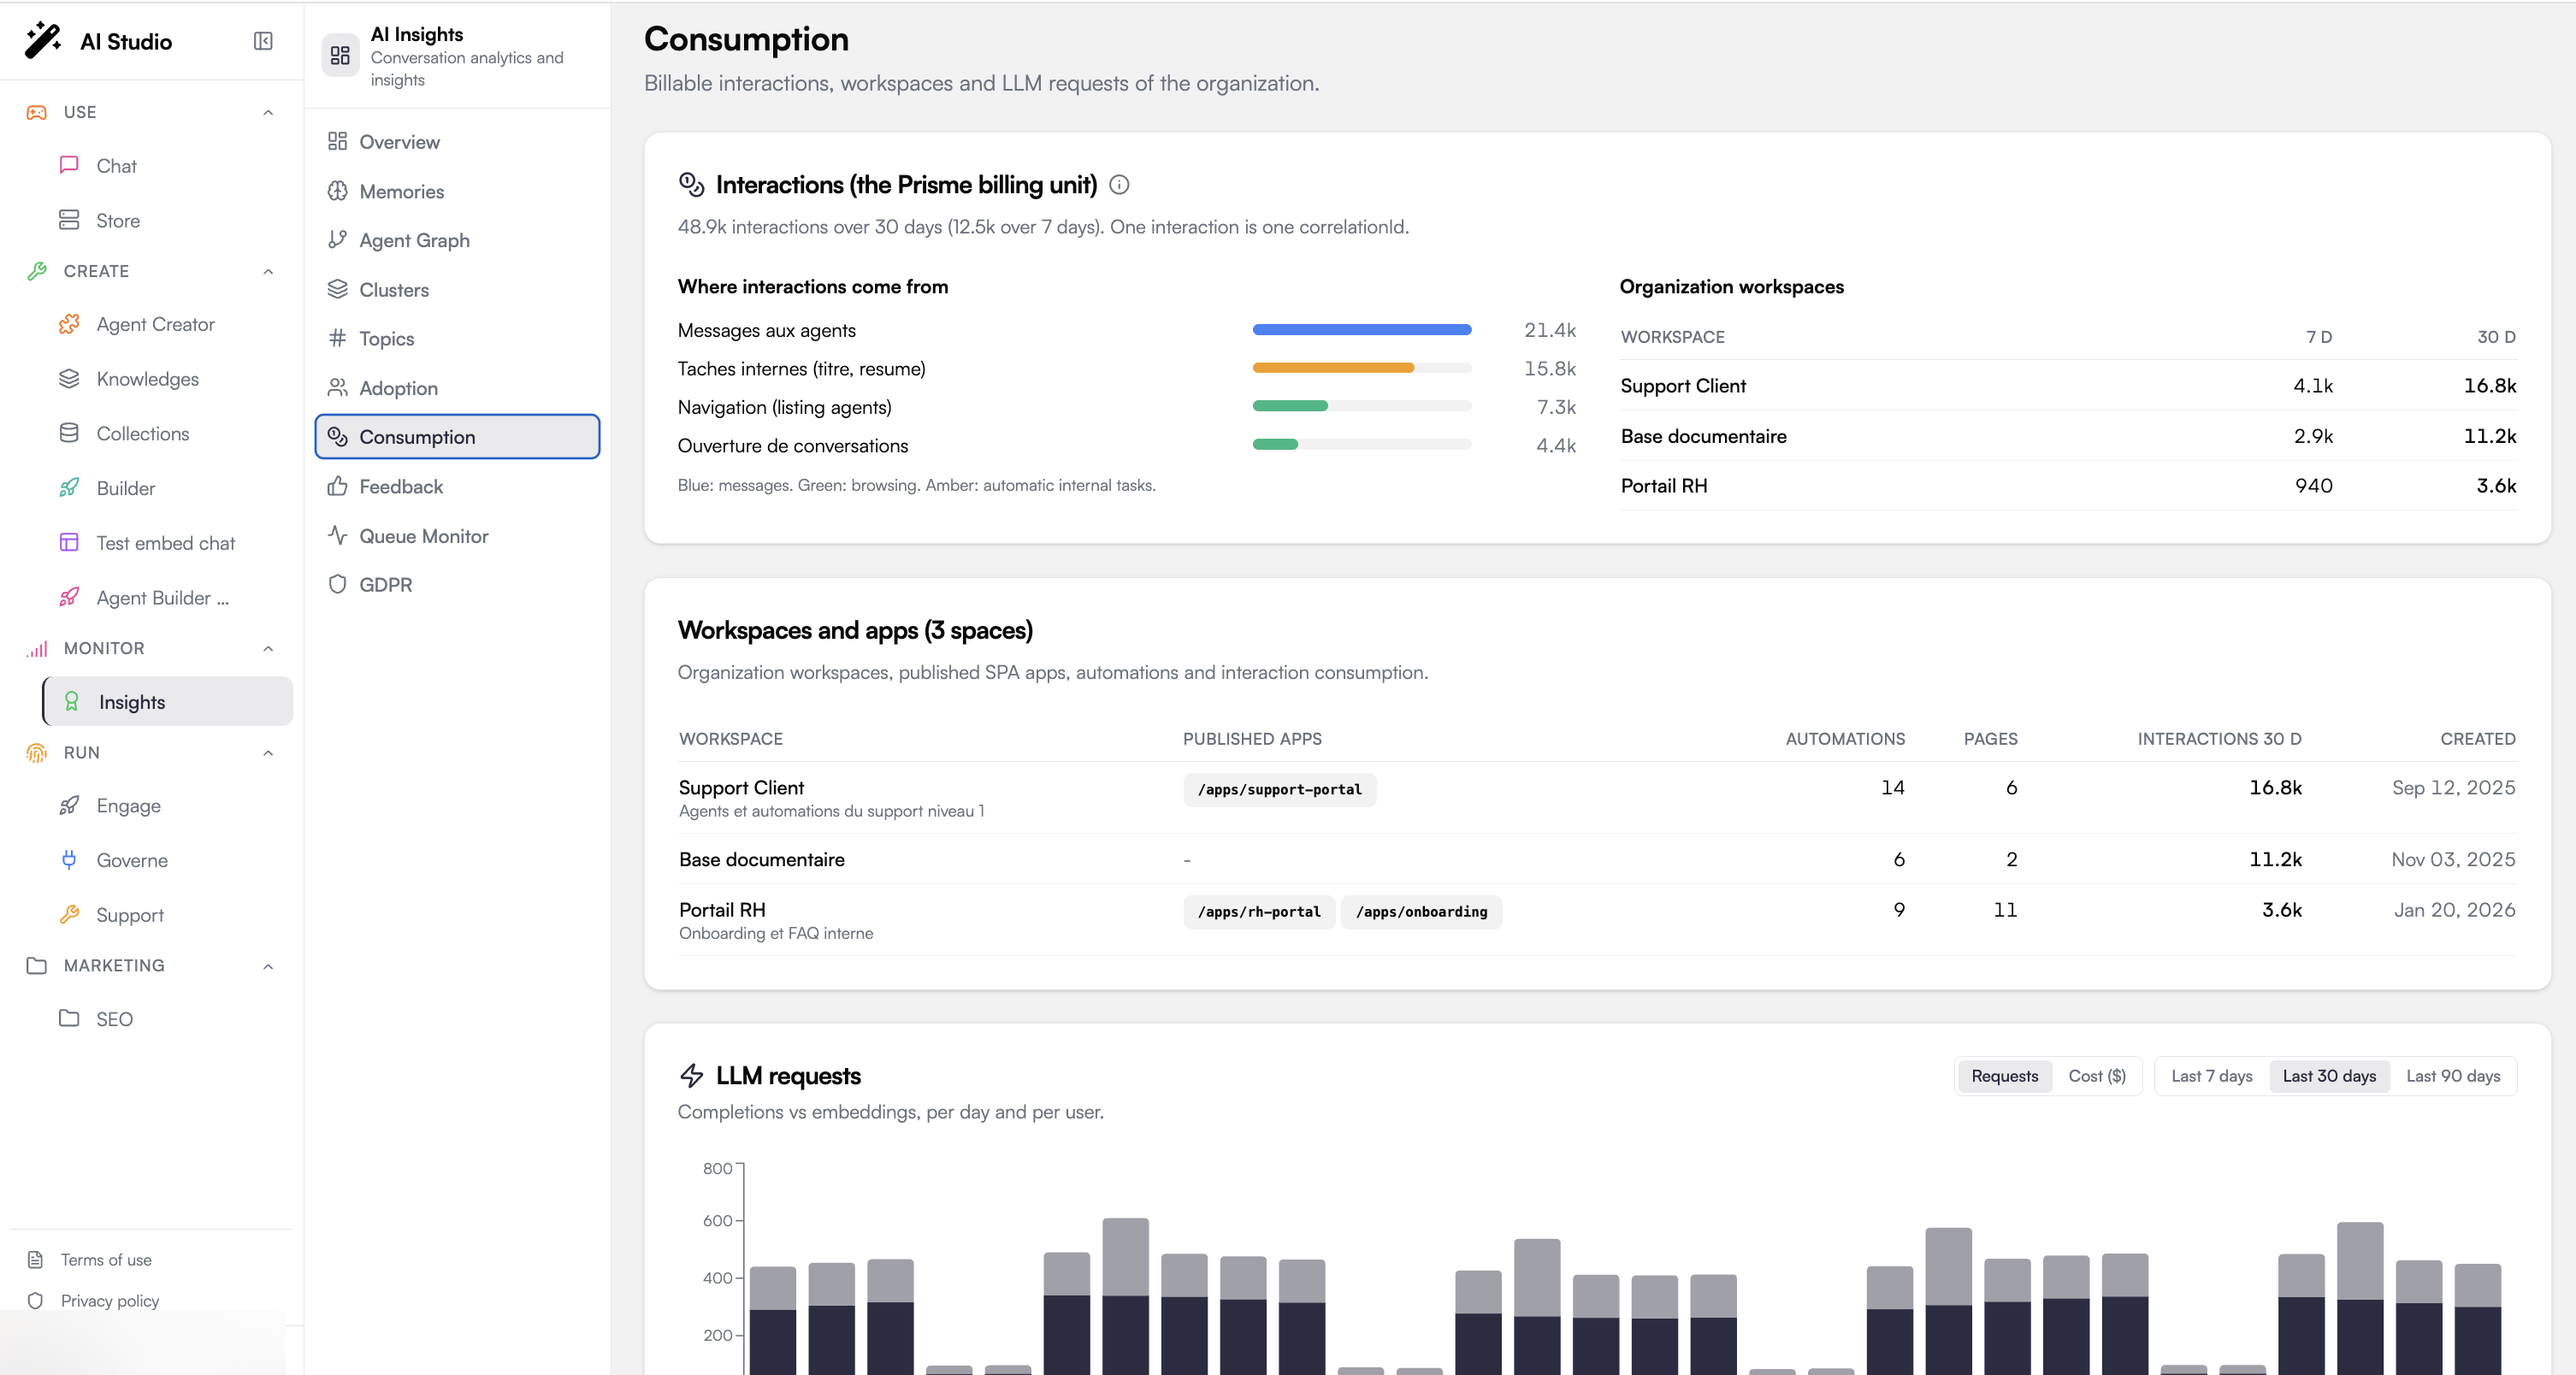Select the Last 90 days range
This screenshot has height=1375, width=2576.
coord(2452,1076)
